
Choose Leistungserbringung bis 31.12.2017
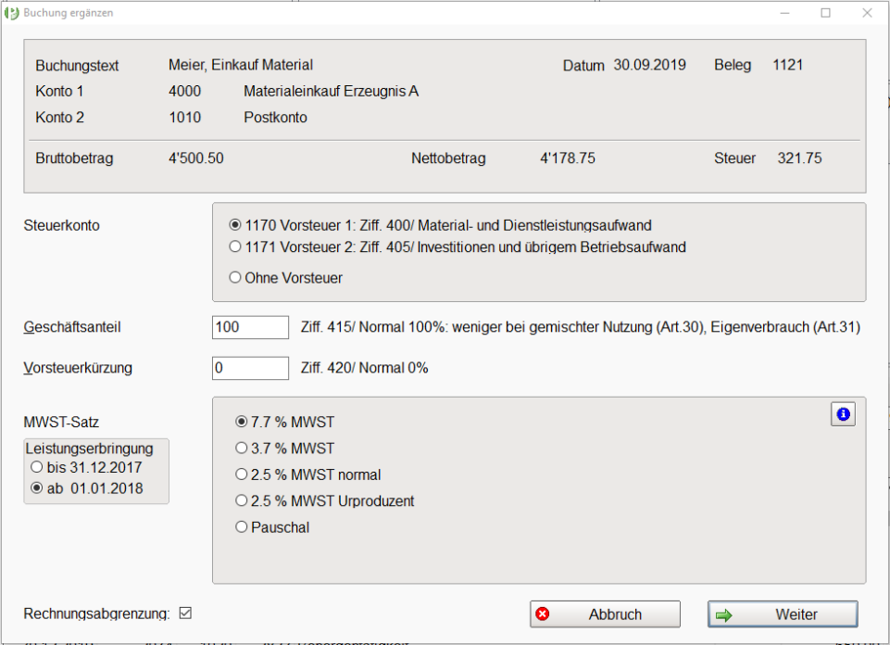tap(37, 467)
